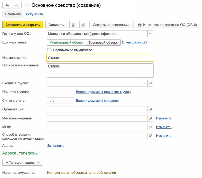Screen dimensions: 202x178
Task: Expand the Группа учета ОС dropdown
Action: point(150,34)
